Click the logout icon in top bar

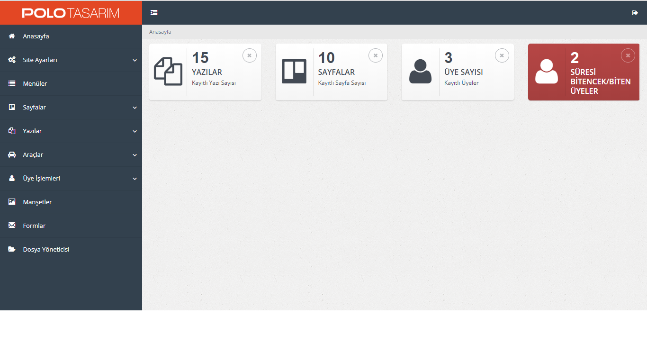click(635, 13)
